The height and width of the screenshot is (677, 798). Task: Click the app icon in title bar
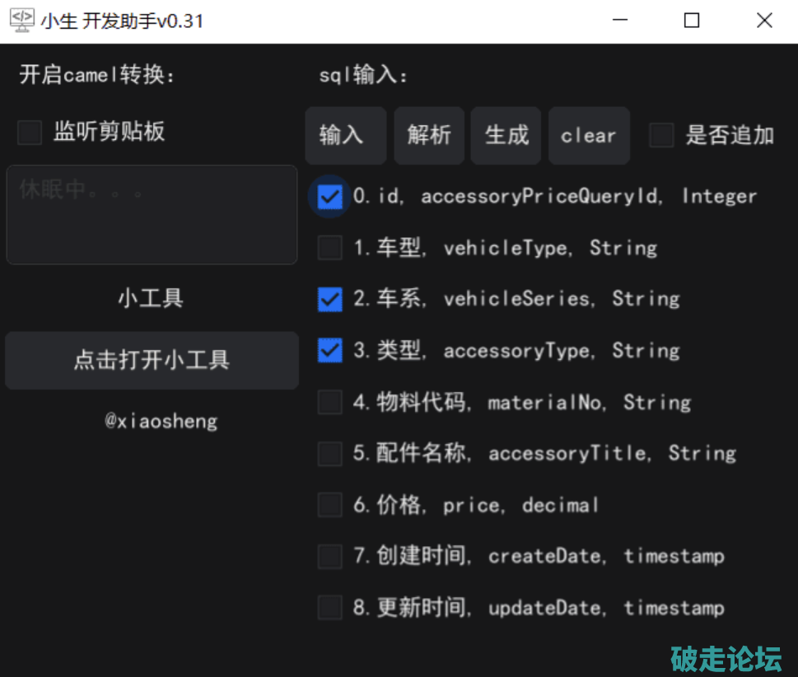point(21,21)
